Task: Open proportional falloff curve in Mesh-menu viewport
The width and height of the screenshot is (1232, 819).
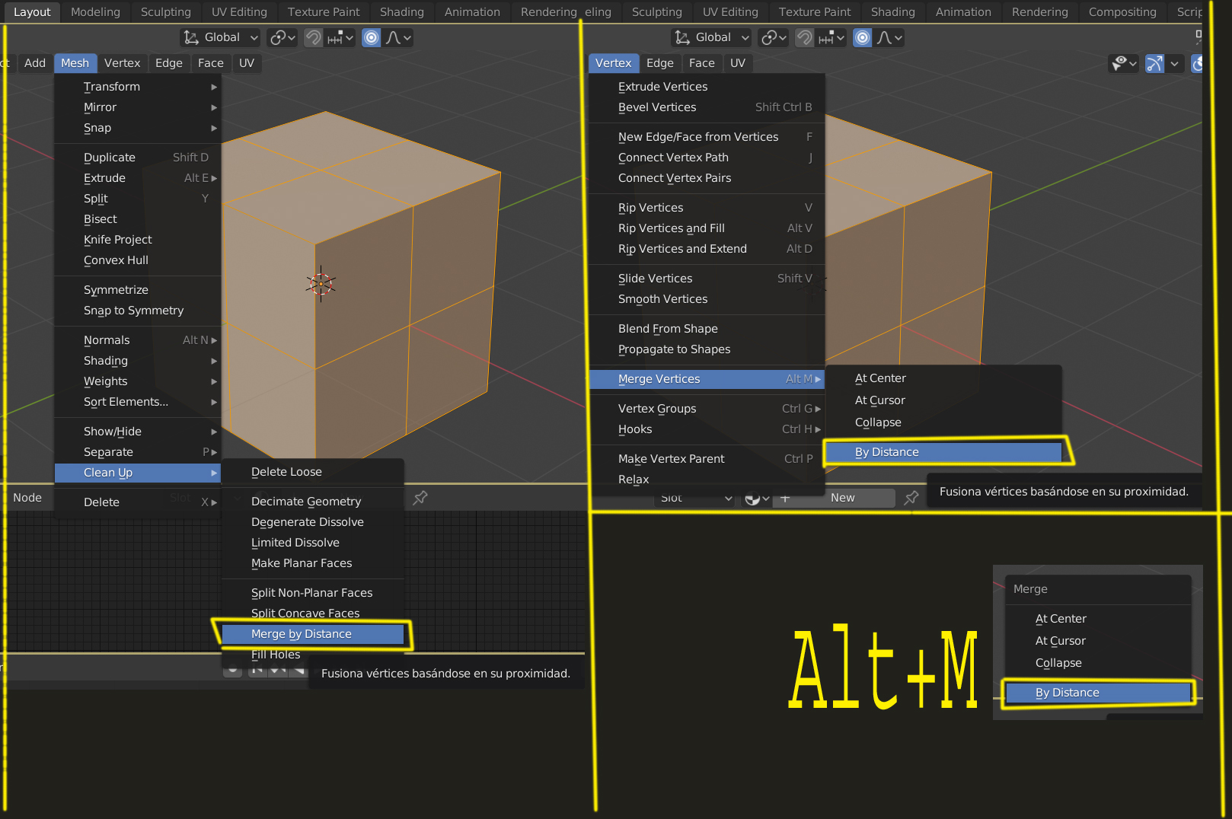Action: [398, 37]
